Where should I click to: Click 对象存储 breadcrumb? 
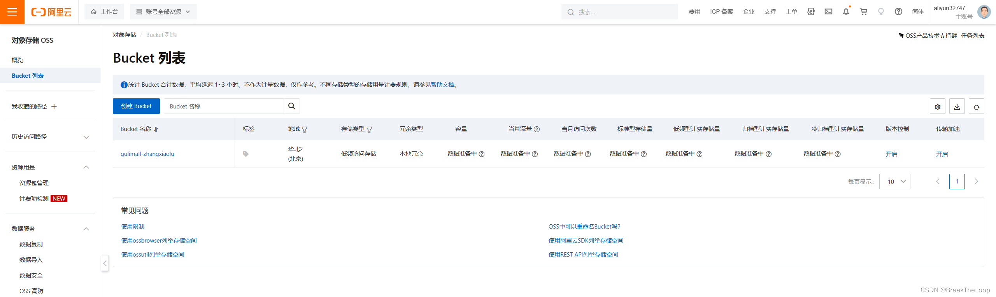(124, 35)
